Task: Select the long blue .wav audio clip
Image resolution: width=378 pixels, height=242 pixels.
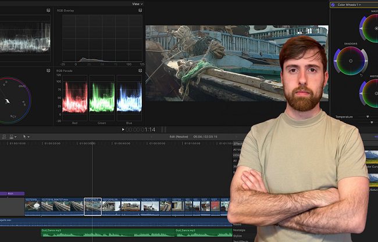Action: (x=116, y=222)
